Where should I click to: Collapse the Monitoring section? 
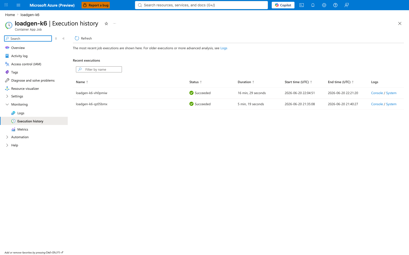point(19,104)
